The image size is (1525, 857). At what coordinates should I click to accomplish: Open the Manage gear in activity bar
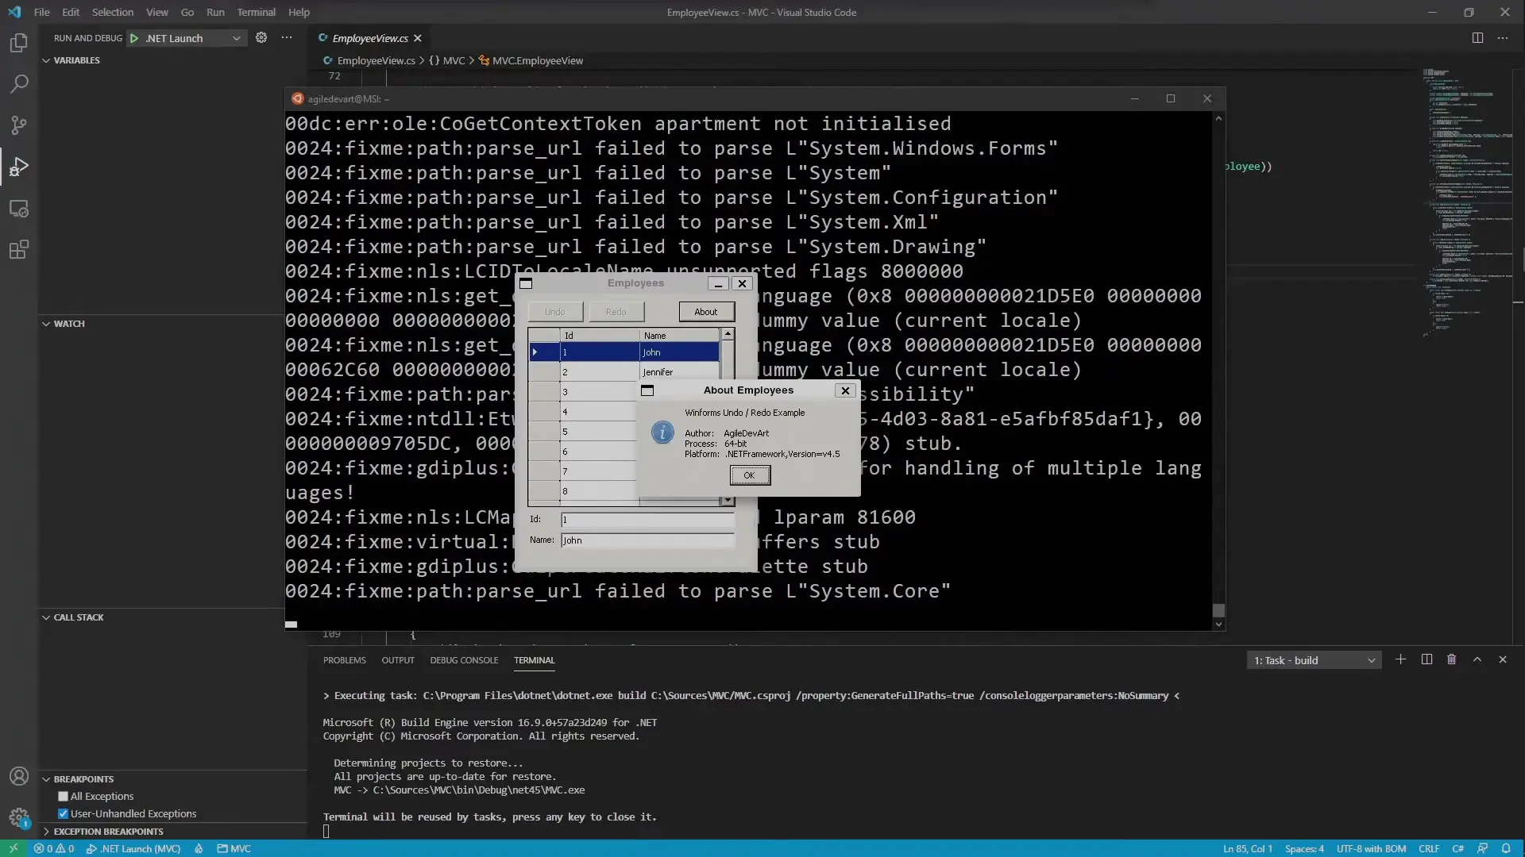pyautogui.click(x=19, y=817)
